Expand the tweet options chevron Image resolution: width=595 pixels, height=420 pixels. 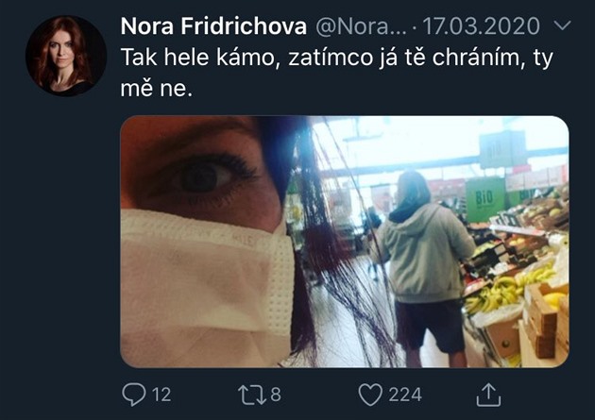562,25
